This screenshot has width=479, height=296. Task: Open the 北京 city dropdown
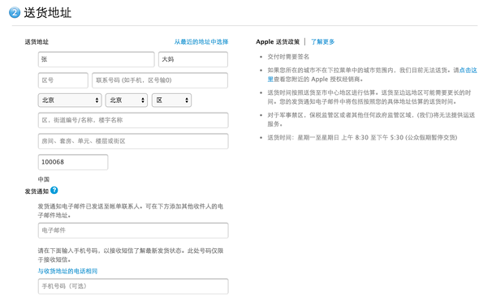tap(127, 100)
